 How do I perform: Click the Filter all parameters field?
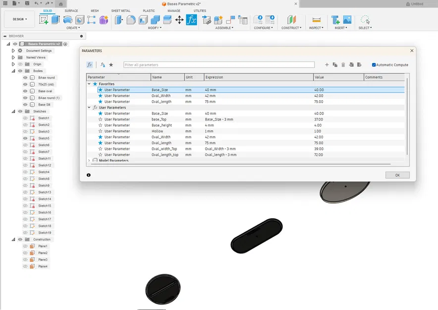(219, 65)
